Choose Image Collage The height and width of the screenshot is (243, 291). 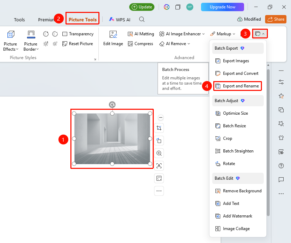(x=238, y=229)
